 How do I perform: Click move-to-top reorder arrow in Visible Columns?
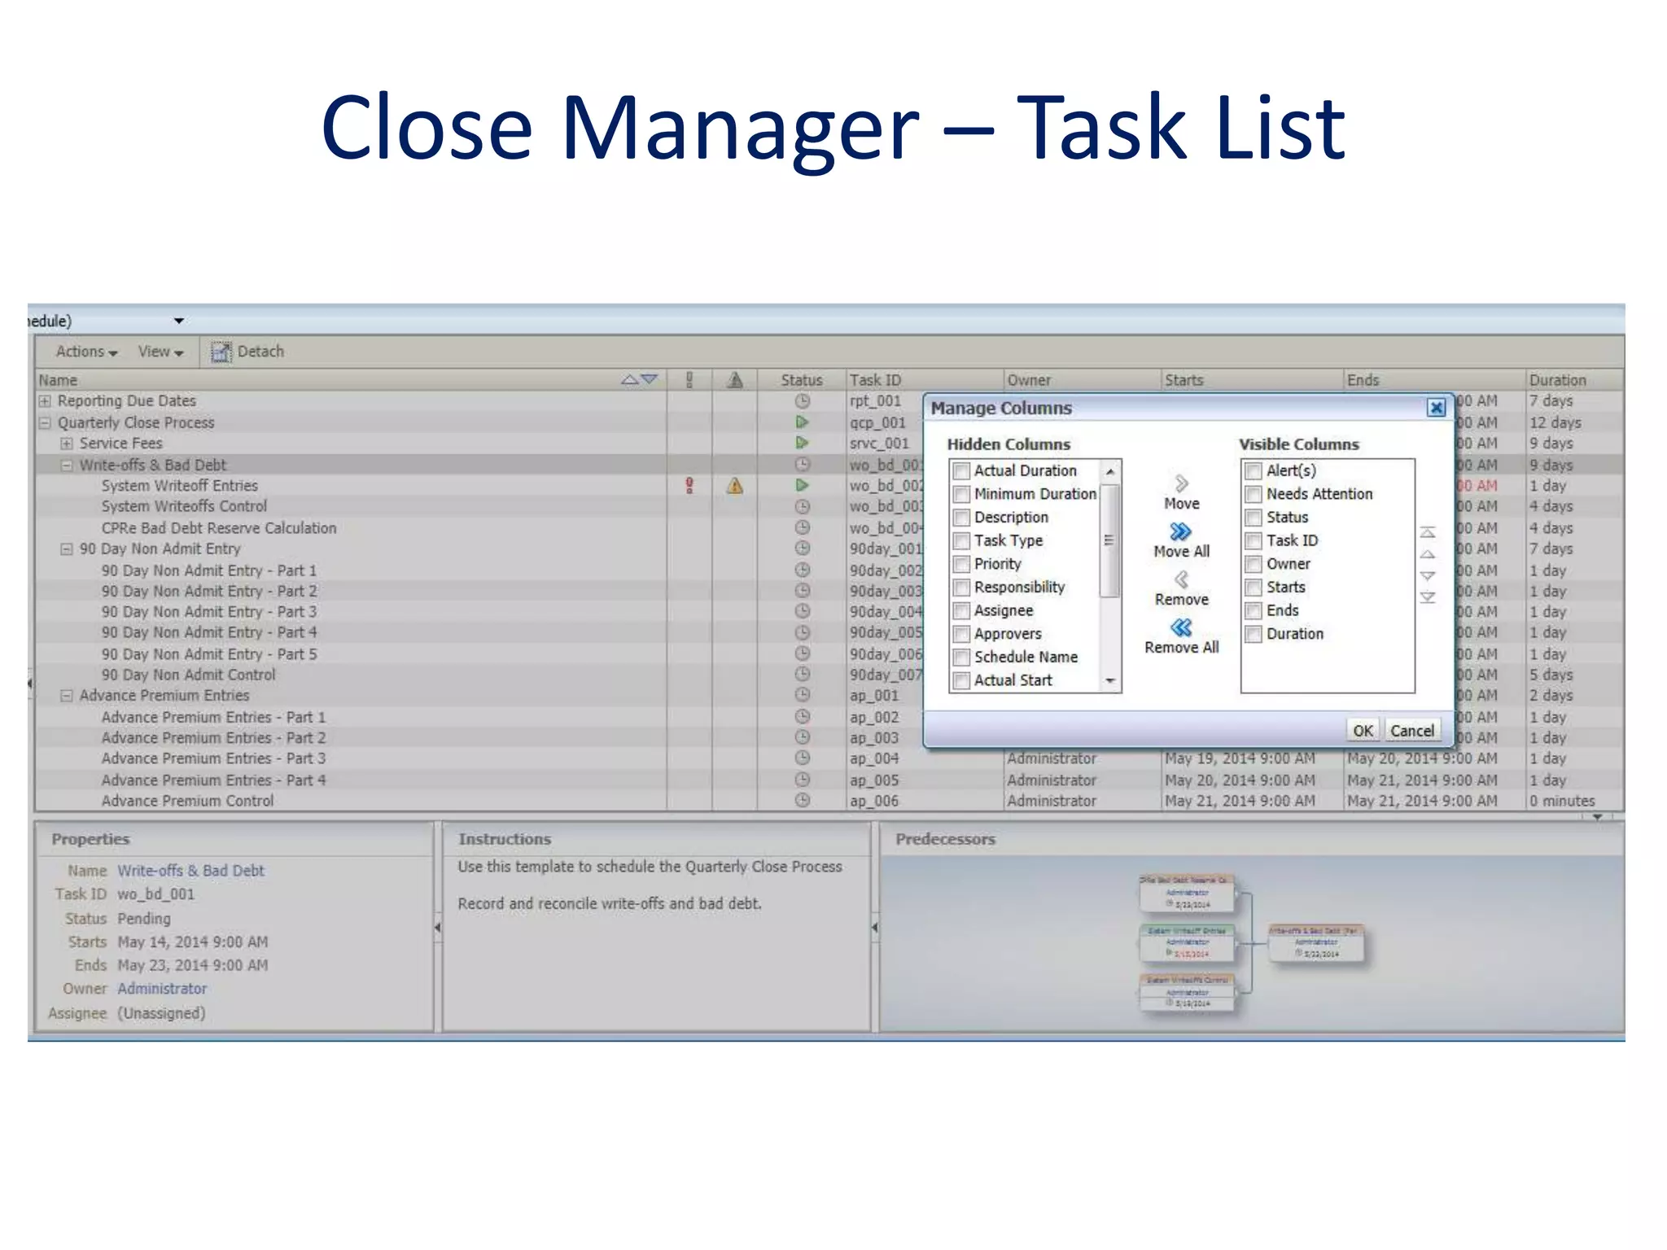pos(1428,532)
